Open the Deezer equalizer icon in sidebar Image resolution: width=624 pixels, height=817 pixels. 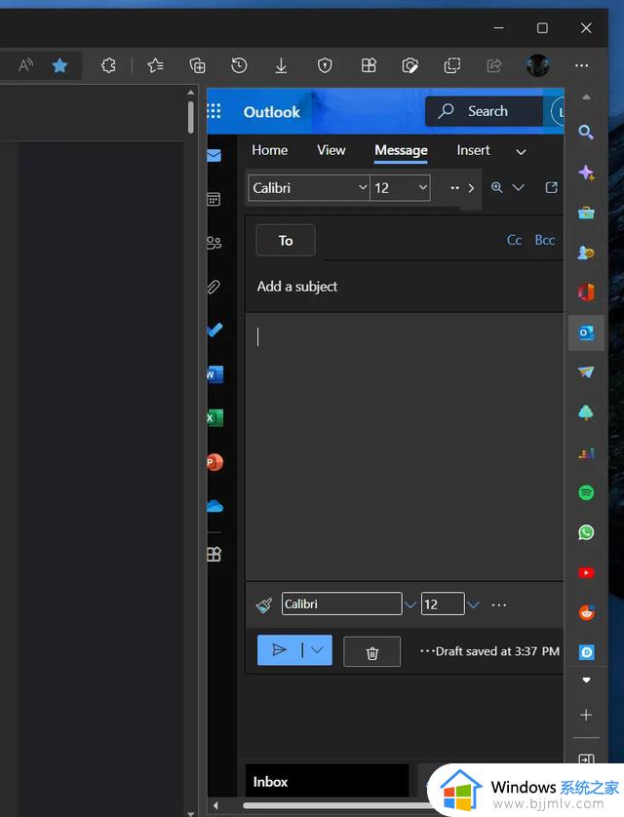[x=586, y=453]
